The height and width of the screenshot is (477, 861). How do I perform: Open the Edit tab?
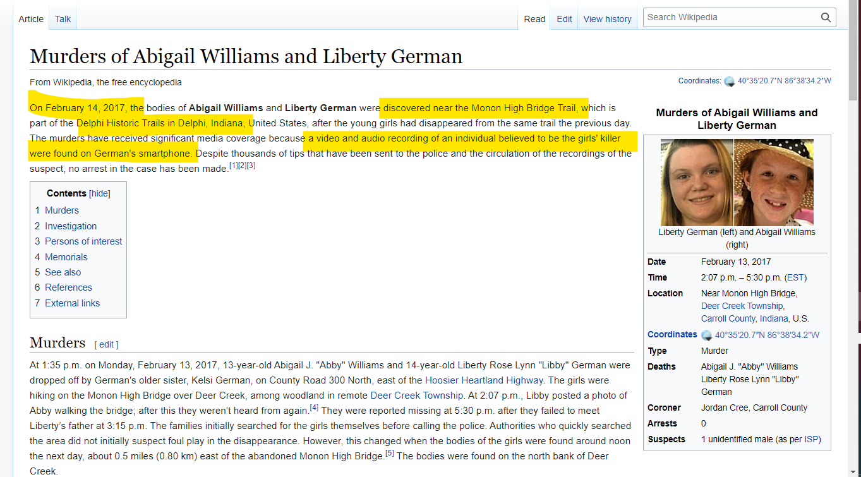pos(564,19)
